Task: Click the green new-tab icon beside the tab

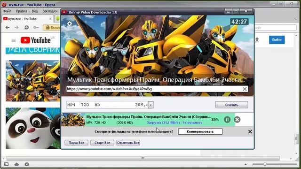Action: 57,19
